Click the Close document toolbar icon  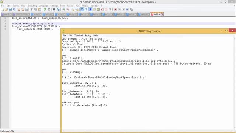pyautogui.click(x=18, y=9)
